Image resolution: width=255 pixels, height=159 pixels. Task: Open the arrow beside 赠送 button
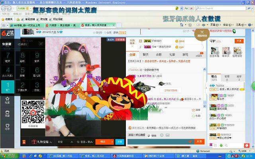tap(112, 142)
